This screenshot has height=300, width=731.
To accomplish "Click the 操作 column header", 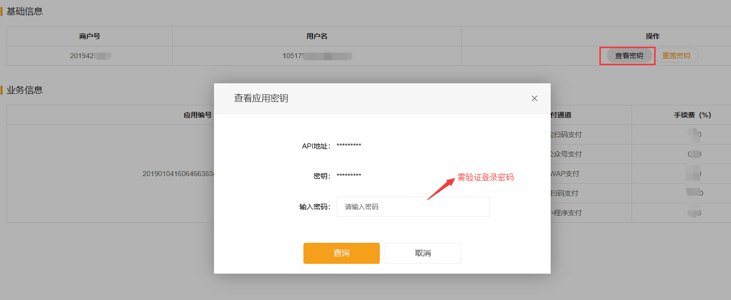I will click(653, 36).
